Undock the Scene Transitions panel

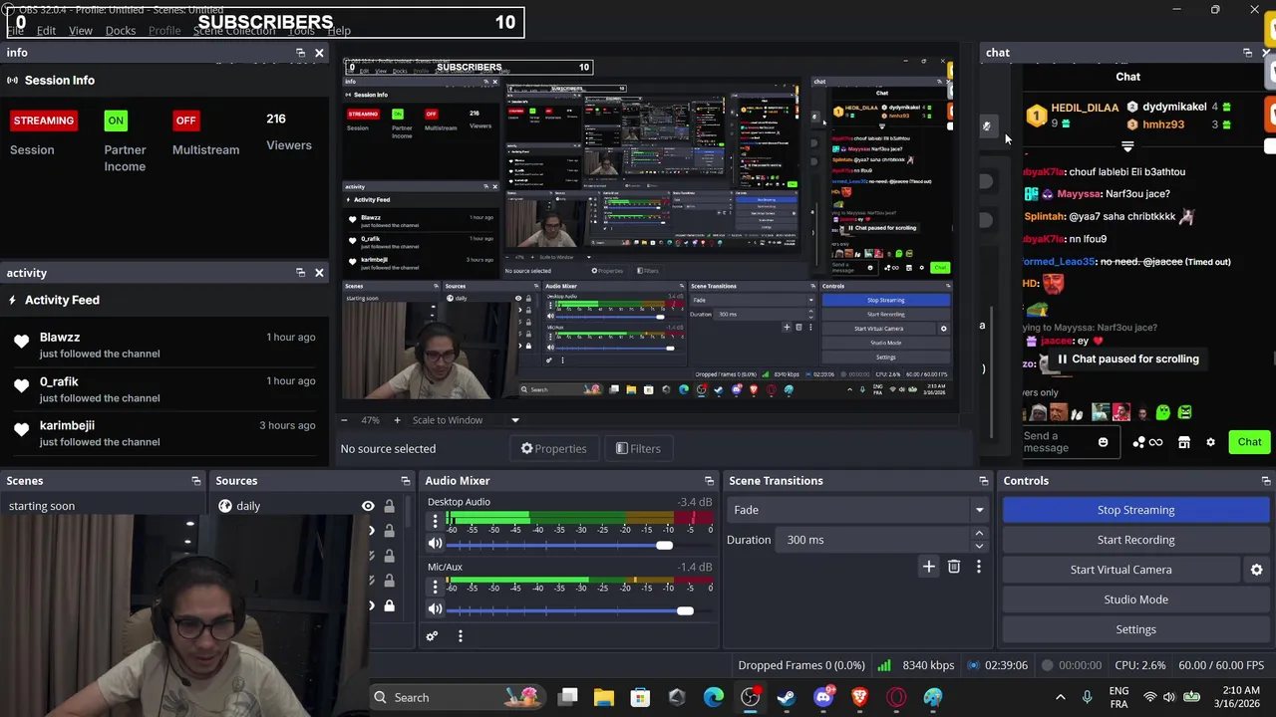(x=983, y=481)
